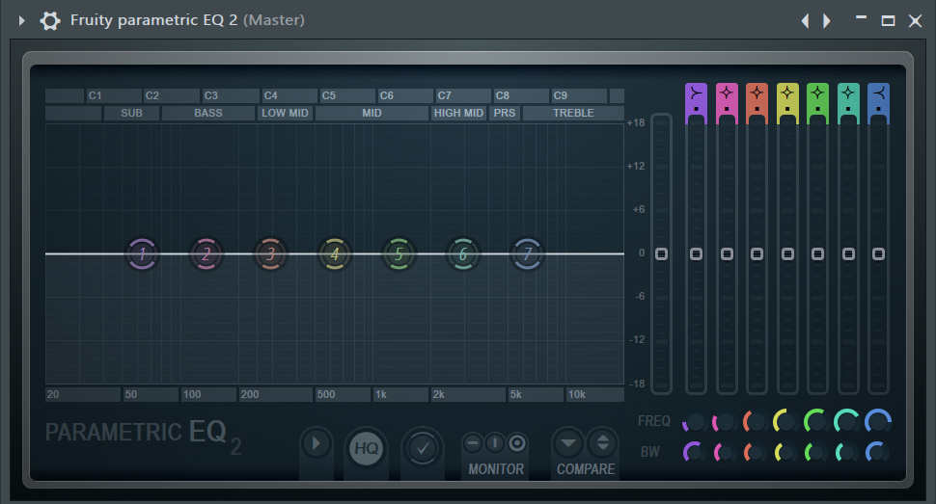The width and height of the screenshot is (936, 504).
Task: Open the gear settings for the plugin
Action: pyautogui.click(x=50, y=21)
